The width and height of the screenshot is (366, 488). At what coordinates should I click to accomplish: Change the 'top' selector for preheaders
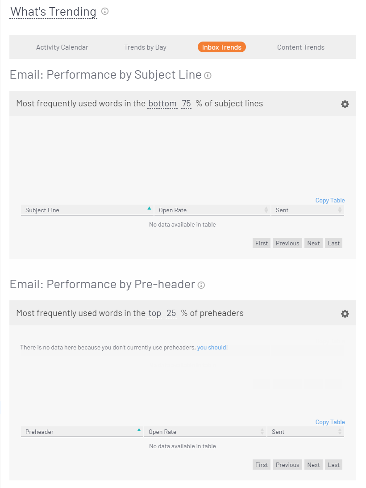coord(154,313)
